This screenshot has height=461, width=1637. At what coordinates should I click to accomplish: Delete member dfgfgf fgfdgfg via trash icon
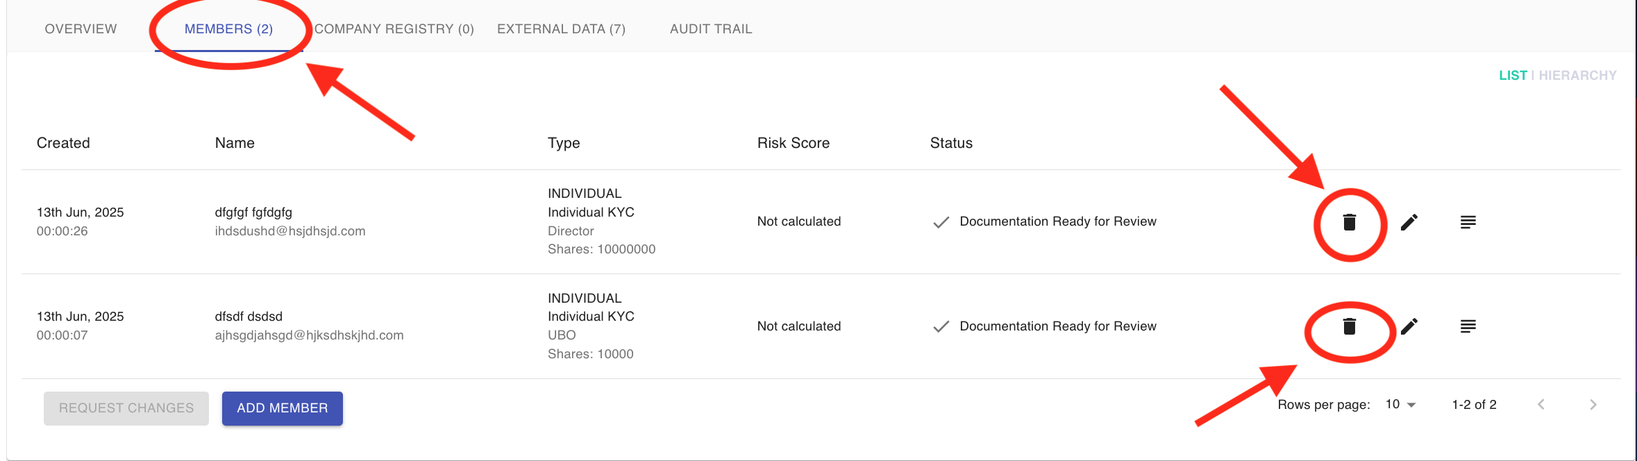click(x=1349, y=222)
